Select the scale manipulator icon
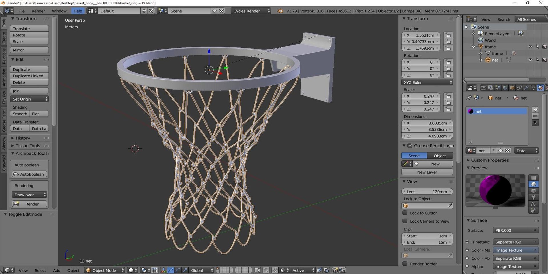The image size is (548, 274). [x=185, y=270]
